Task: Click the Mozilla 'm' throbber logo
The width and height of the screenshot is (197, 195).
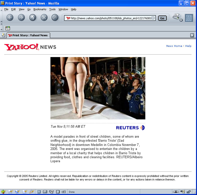Action: click(x=189, y=18)
